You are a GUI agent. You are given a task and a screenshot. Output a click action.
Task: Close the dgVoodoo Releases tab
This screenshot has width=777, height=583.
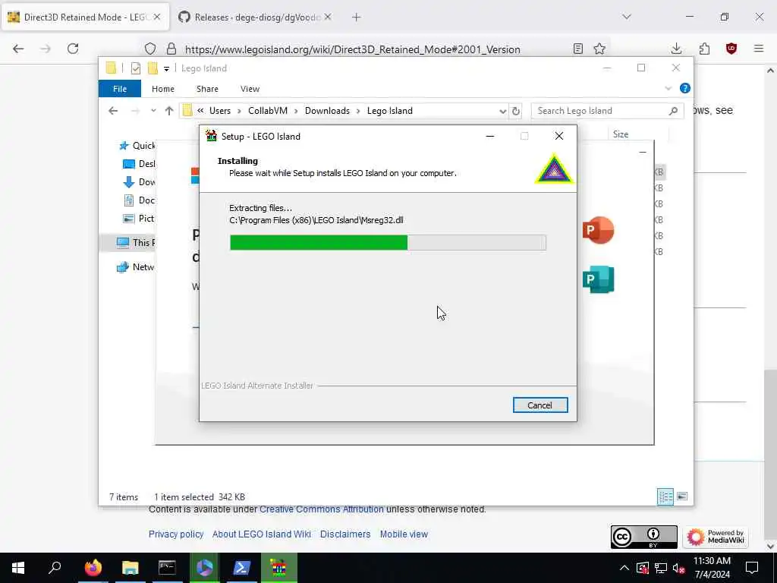[x=328, y=17]
